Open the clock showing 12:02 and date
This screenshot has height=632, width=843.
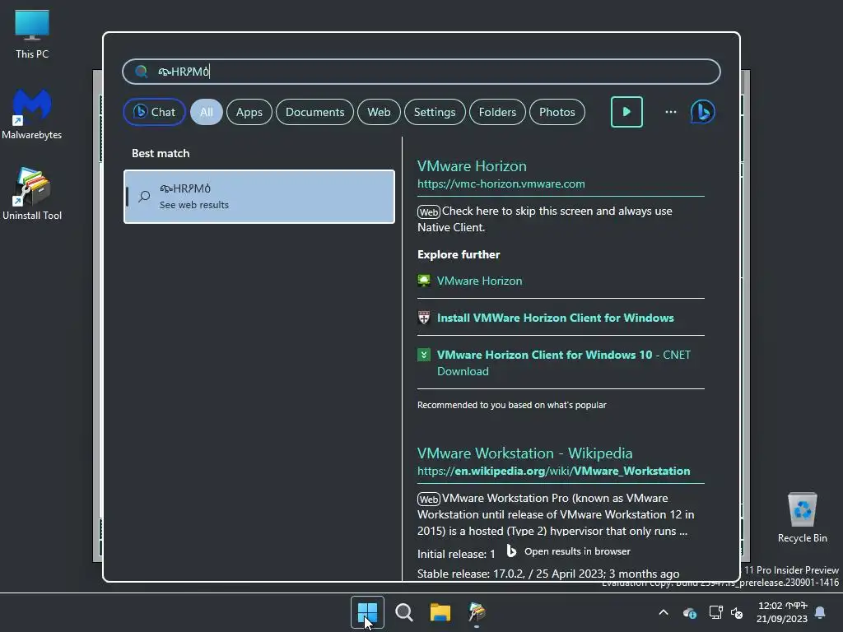pos(782,612)
